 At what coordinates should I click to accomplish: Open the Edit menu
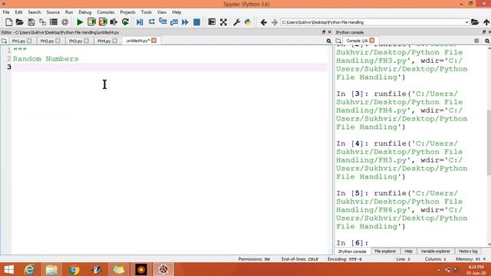[x=18, y=12]
